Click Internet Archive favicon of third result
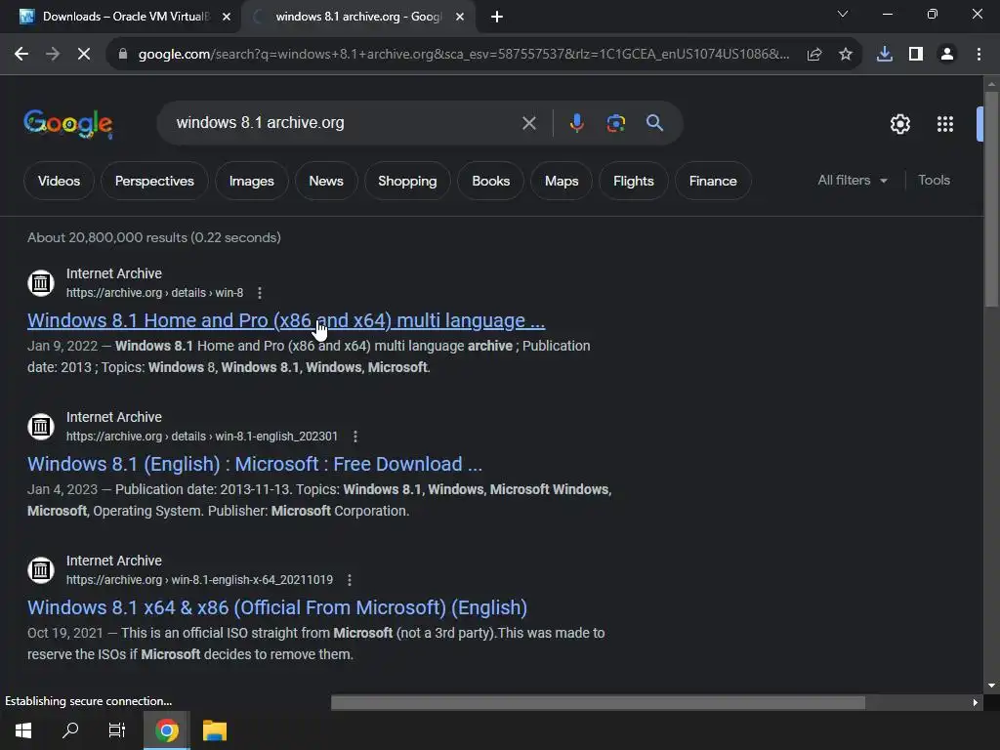Viewport: 1000px width, 750px height. 41,569
